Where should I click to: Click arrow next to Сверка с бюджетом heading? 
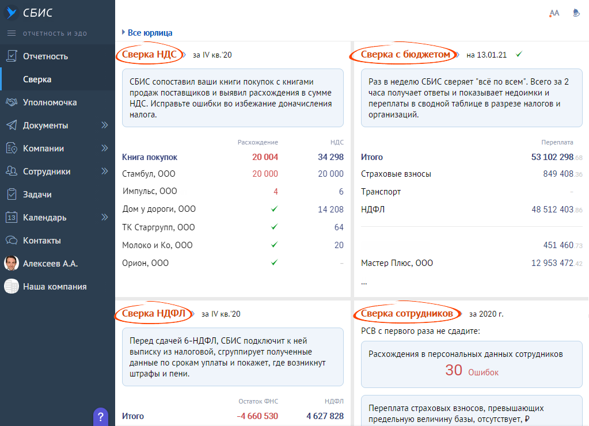[458, 55]
